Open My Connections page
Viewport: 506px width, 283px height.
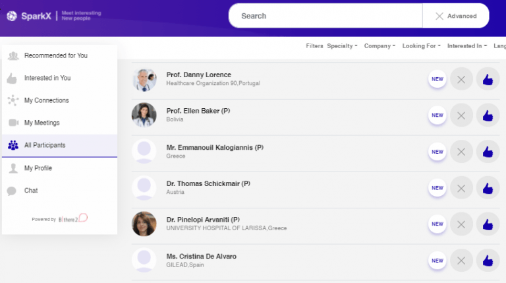[x=60, y=100]
